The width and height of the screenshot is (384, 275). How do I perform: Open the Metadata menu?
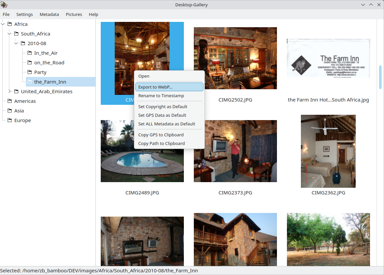click(49, 14)
